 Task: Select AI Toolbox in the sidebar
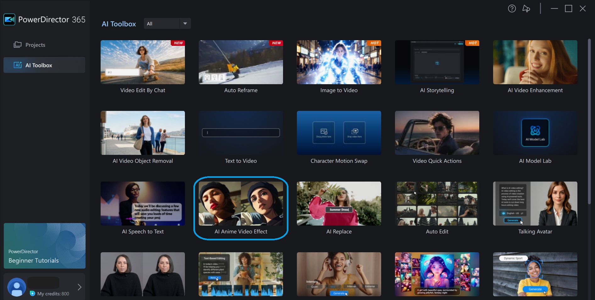pos(44,65)
